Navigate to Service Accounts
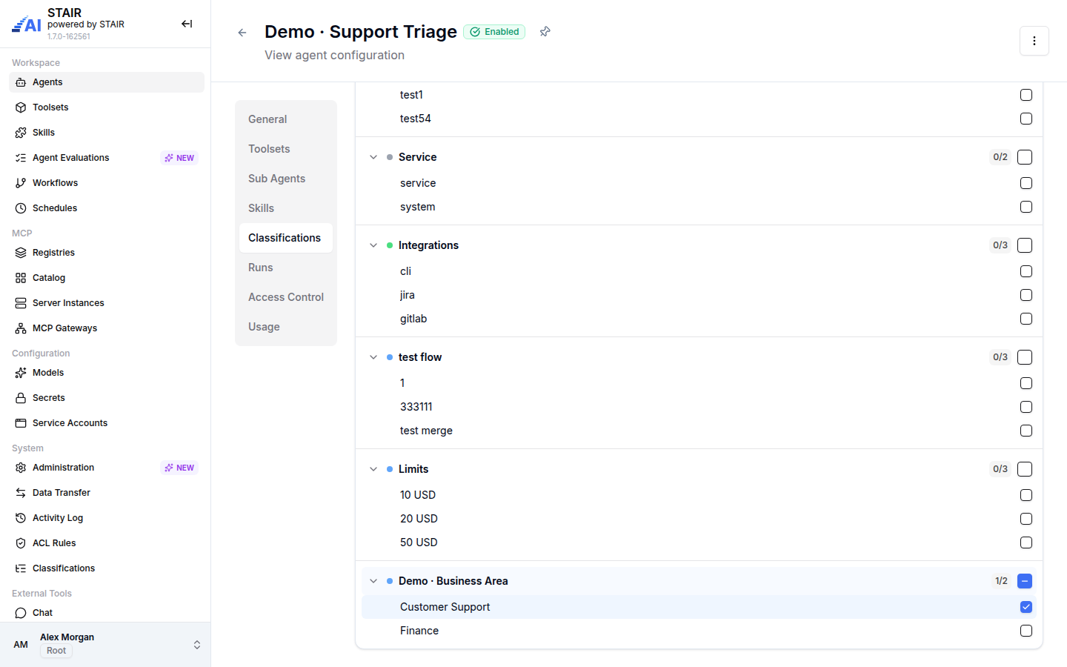1067x667 pixels. pyautogui.click(x=107, y=423)
